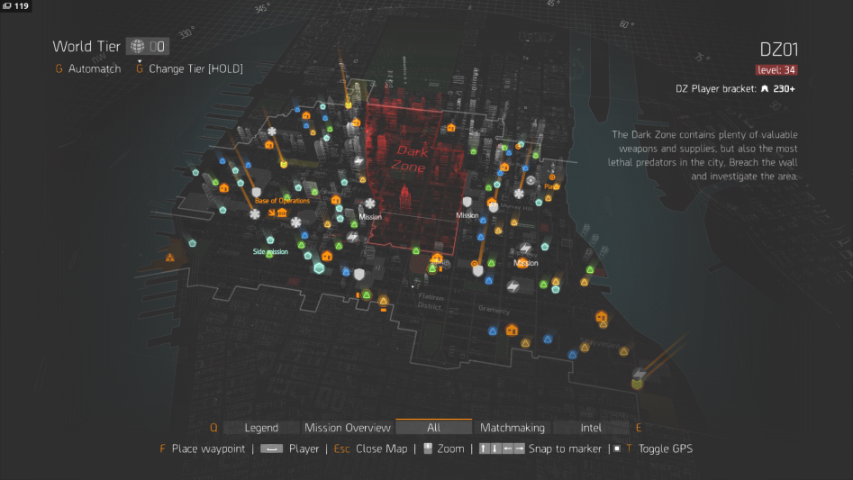The image size is (853, 480).
Task: Click the yellow chevron marker at southeast corner
Action: pos(637,385)
